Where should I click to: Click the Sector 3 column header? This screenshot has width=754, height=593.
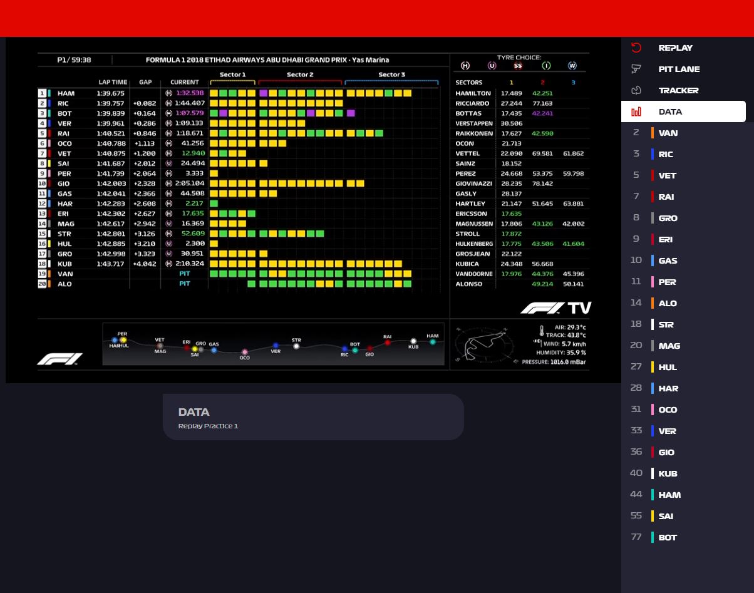[391, 75]
